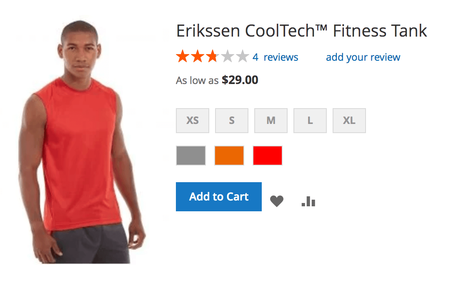Screen dimensions: 451x282
Task: Click the fourth gray rating star
Action: click(x=227, y=57)
